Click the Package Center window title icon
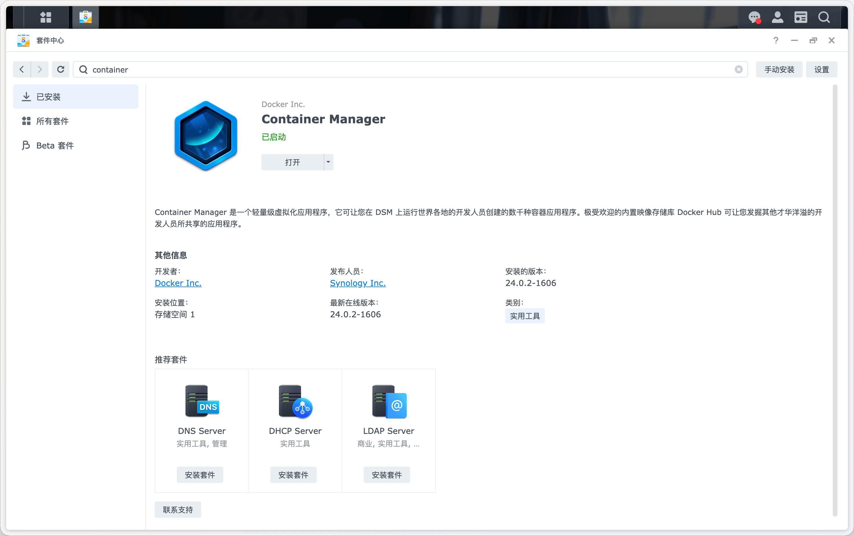 (24, 40)
